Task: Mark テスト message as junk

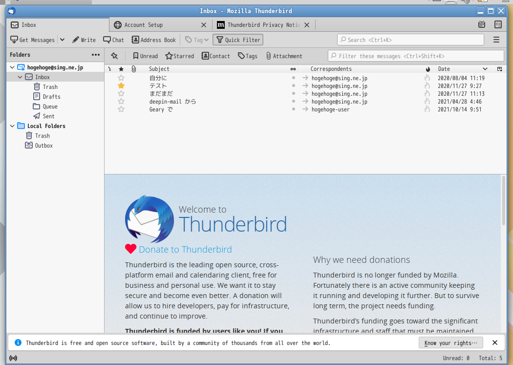Action: tap(427, 86)
